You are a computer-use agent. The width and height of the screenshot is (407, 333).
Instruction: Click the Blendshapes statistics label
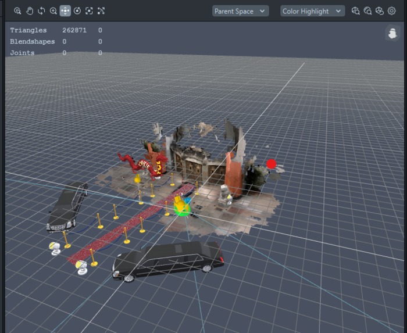pyautogui.click(x=33, y=42)
